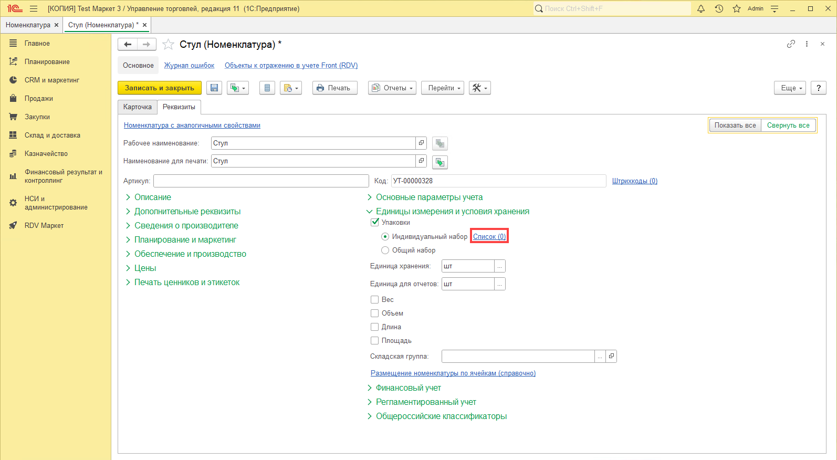The height and width of the screenshot is (460, 837).
Task: Open the hamburger main menu icon
Action: pos(34,8)
